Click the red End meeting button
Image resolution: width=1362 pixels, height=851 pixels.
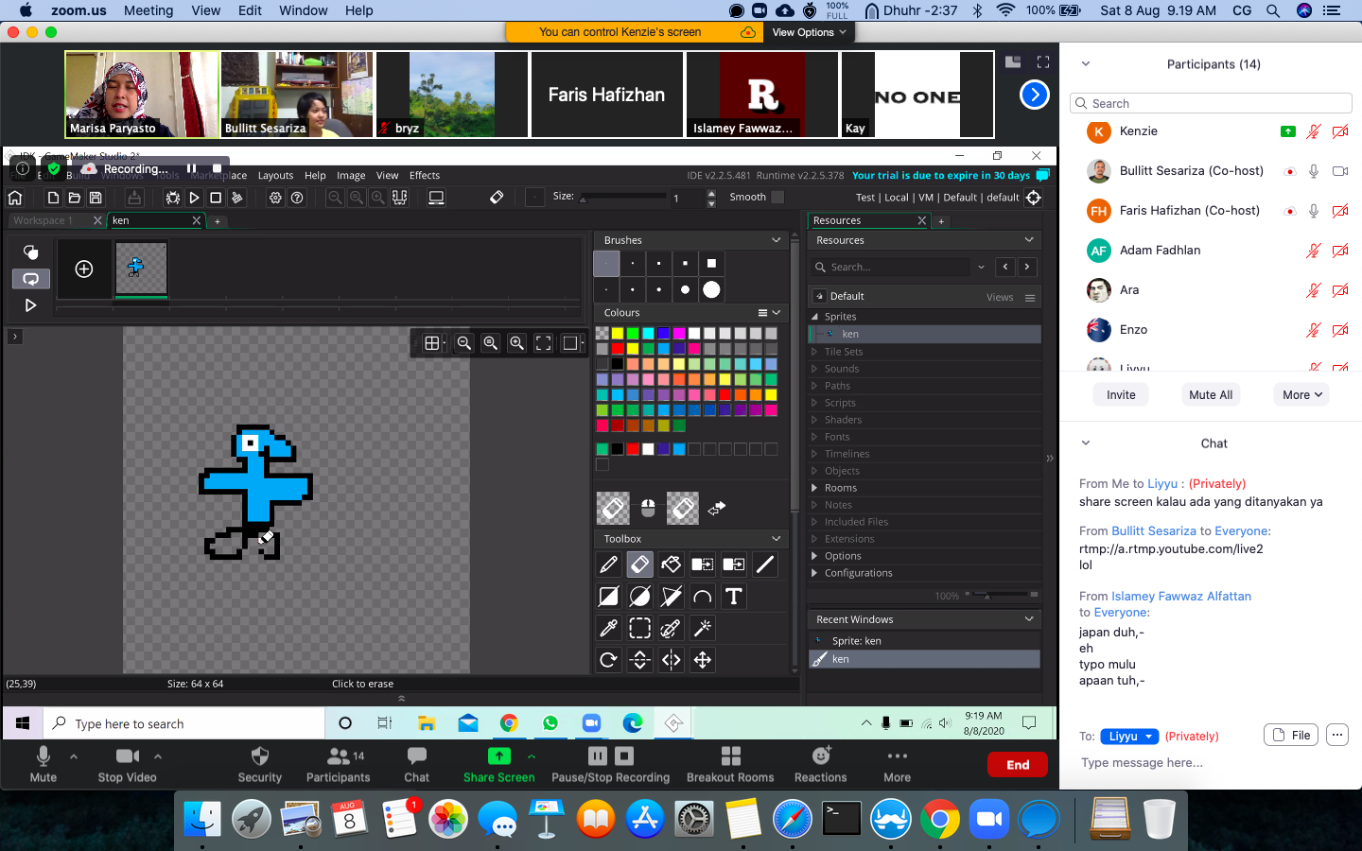click(x=1018, y=764)
